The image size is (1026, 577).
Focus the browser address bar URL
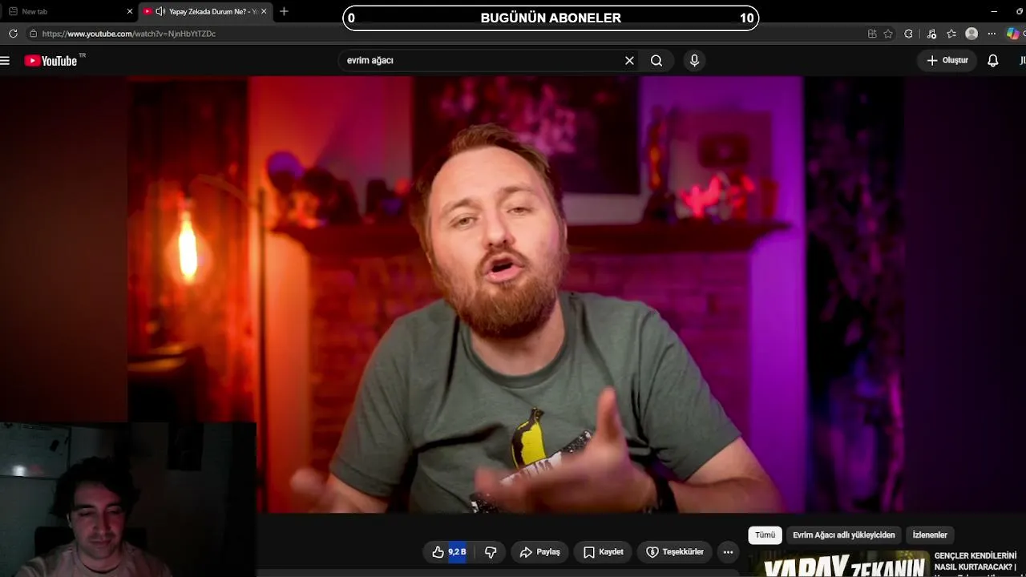pyautogui.click(x=128, y=34)
